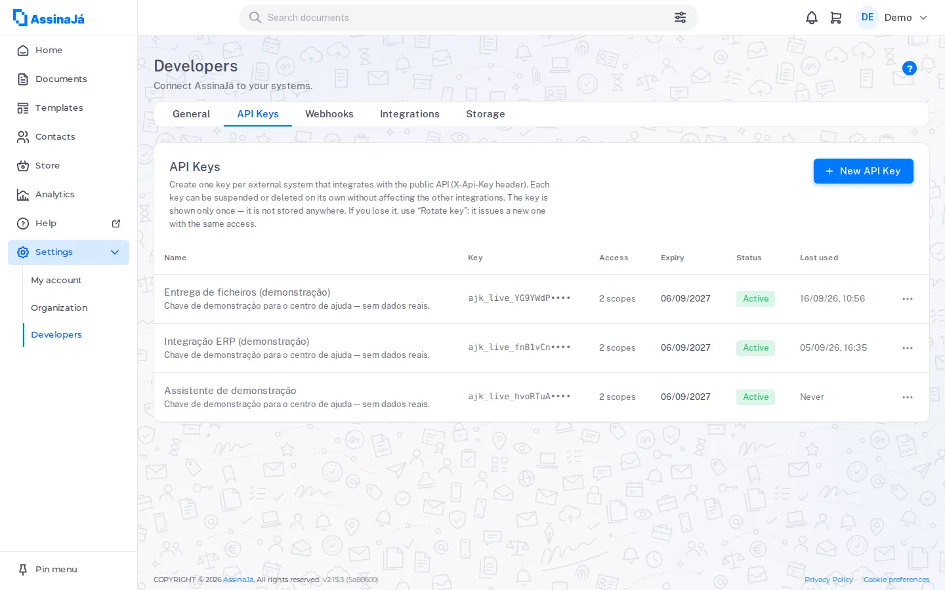Open the Documents sidebar icon
945x590 pixels.
click(x=23, y=79)
